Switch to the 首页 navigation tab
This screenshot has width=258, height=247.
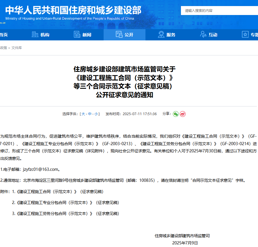(3, 34)
